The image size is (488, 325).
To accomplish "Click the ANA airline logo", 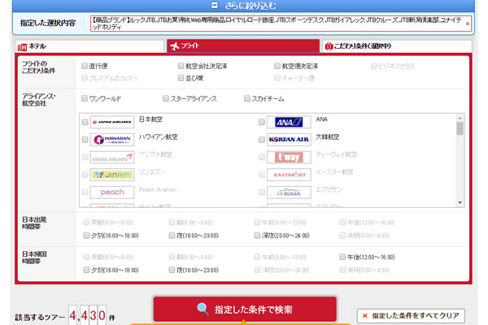I will [289, 122].
